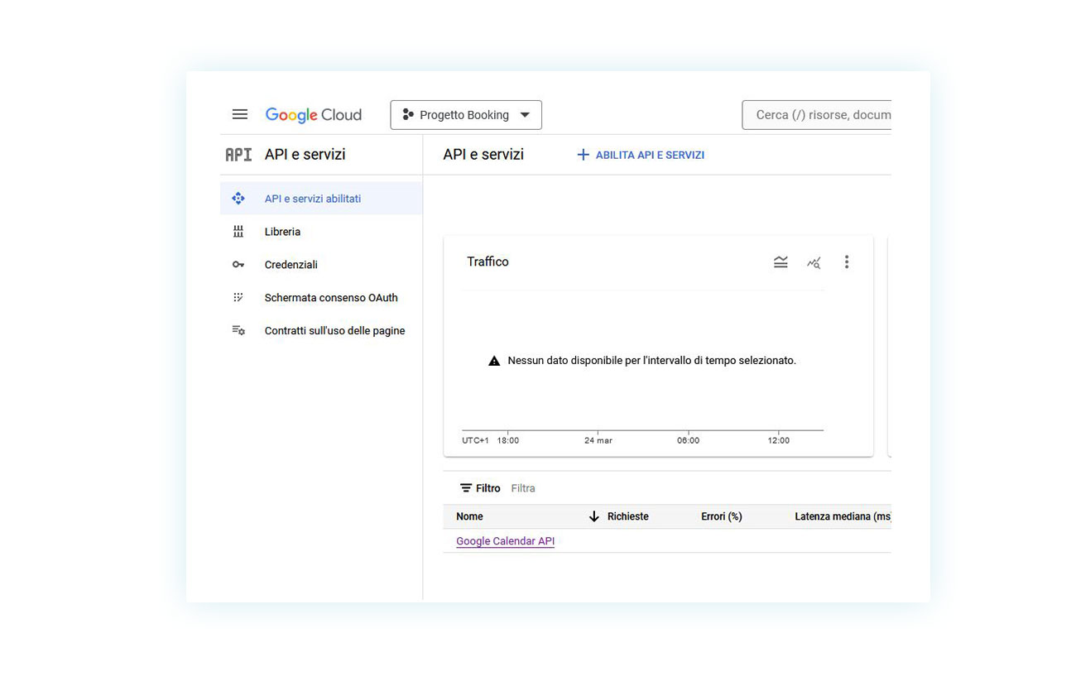Screen dimensions: 1076x686
Task: Sort by the Nome column header
Action: pyautogui.click(x=469, y=516)
